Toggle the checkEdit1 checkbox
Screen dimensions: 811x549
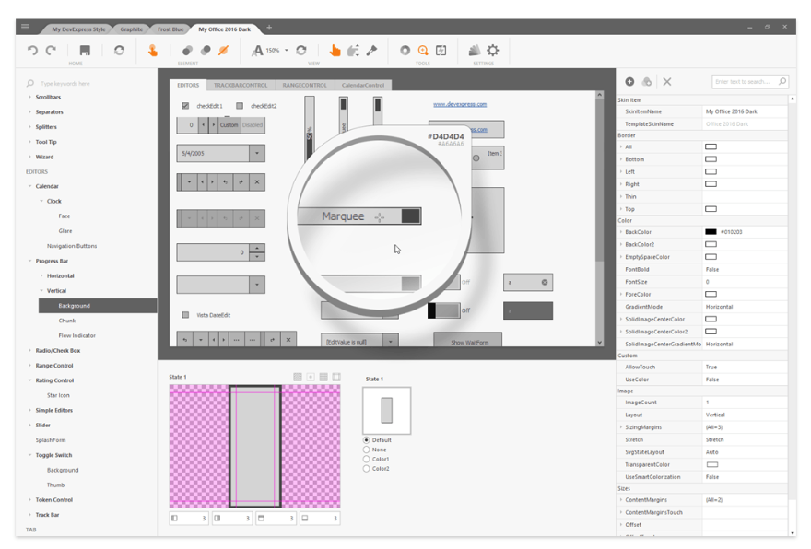(185, 105)
